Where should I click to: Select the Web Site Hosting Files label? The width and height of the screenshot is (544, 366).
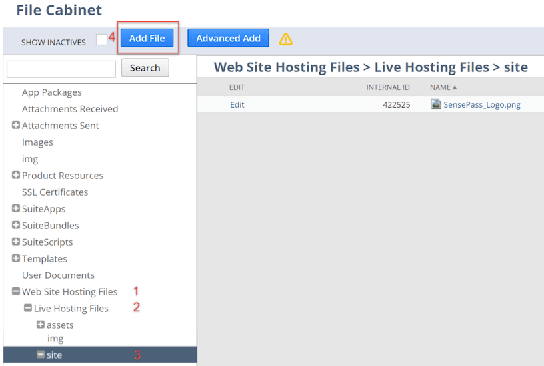[70, 292]
